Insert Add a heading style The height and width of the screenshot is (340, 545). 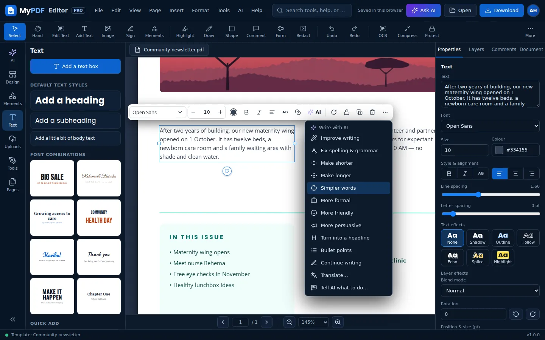[75, 100]
